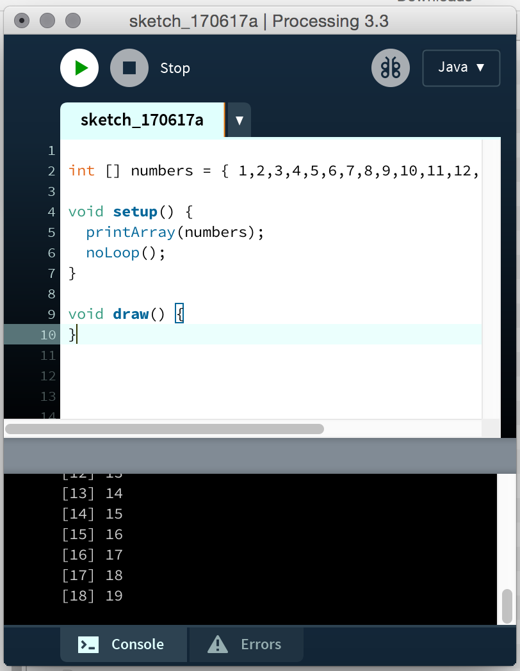Click console output '[16] 17'

(92, 555)
